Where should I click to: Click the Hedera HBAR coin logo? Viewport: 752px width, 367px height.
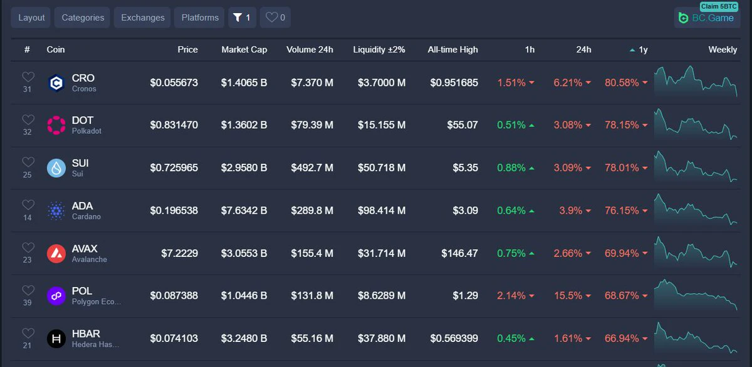coord(56,339)
